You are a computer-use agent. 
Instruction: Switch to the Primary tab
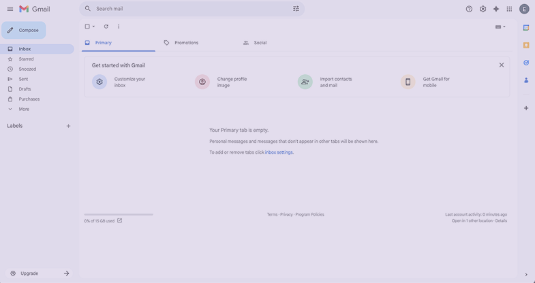(x=119, y=43)
